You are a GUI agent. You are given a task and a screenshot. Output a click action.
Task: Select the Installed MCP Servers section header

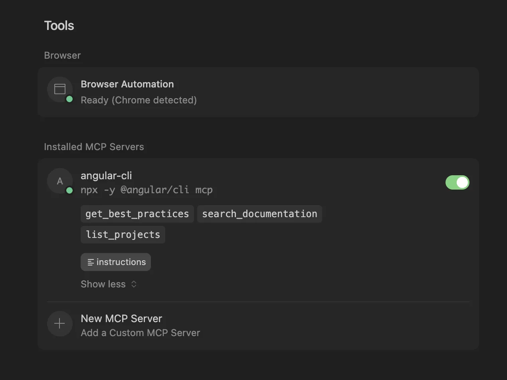pos(94,146)
